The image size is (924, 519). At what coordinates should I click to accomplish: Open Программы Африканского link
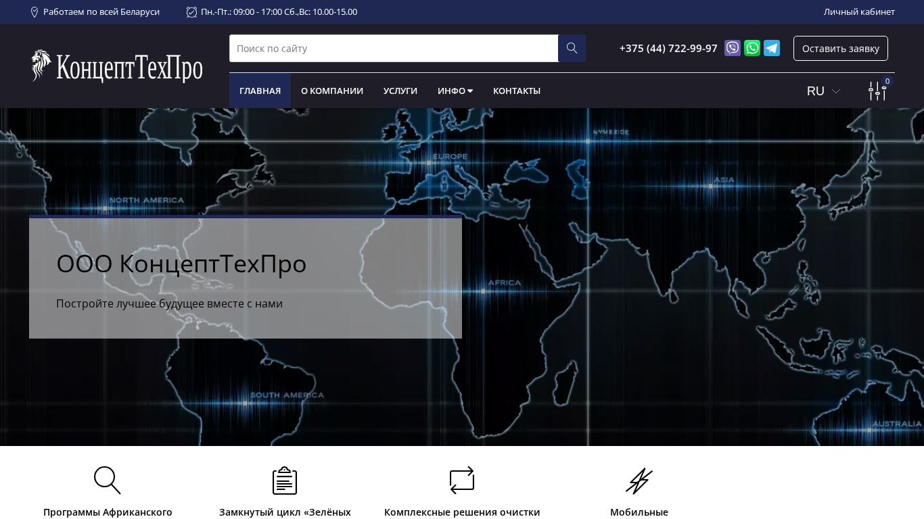tap(108, 512)
